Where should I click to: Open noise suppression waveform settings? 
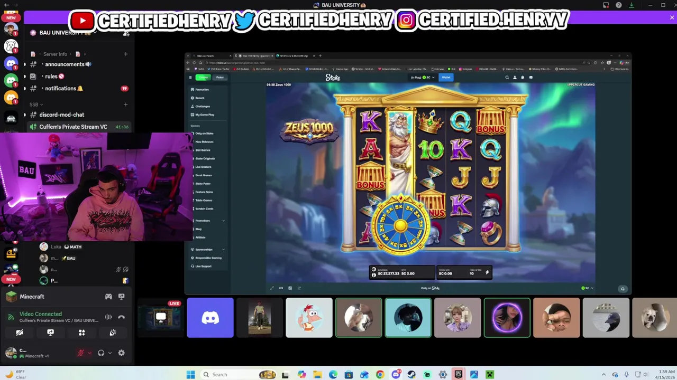[108, 317]
